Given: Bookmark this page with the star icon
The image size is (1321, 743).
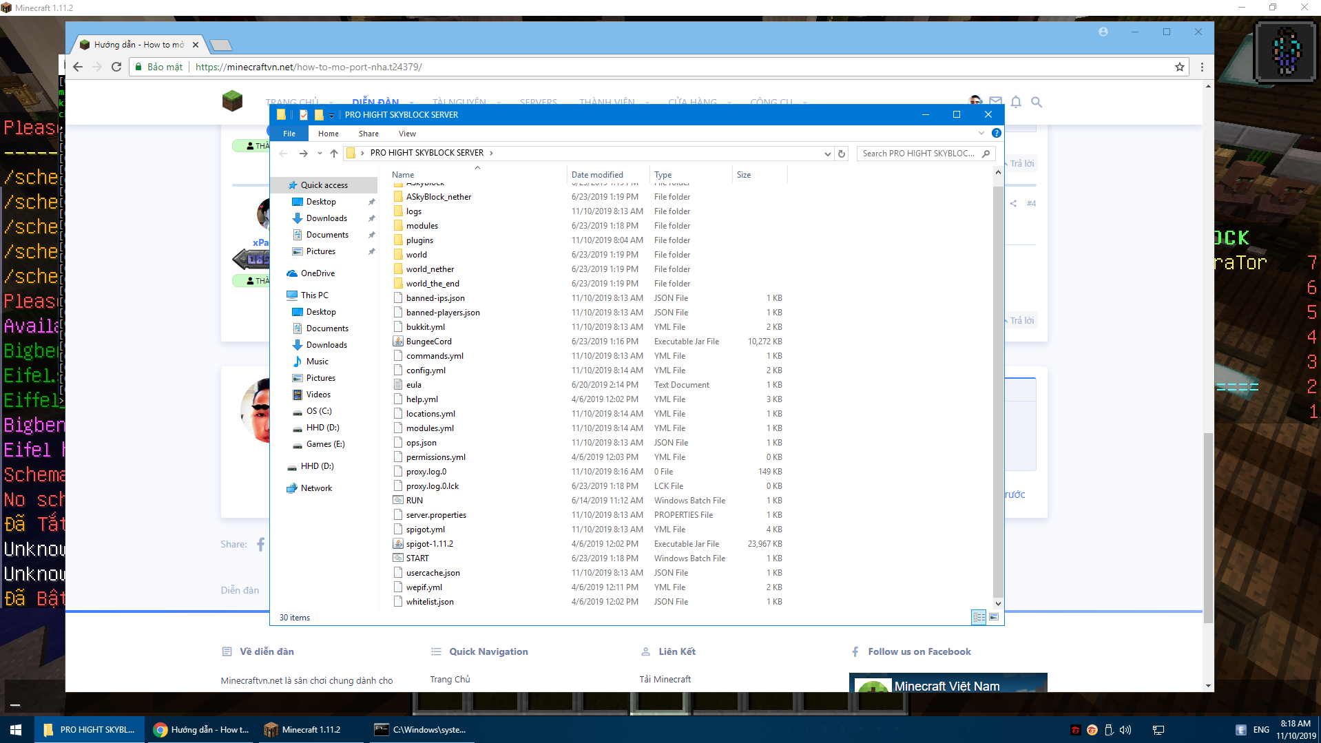Looking at the screenshot, I should [1179, 67].
